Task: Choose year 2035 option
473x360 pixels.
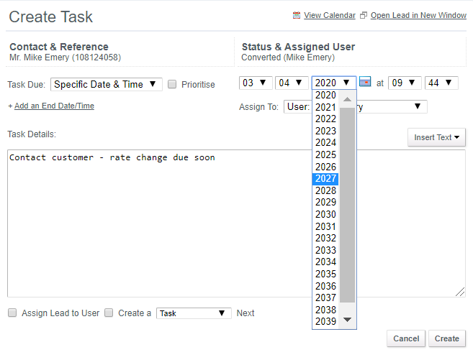Action: pyautogui.click(x=325, y=274)
